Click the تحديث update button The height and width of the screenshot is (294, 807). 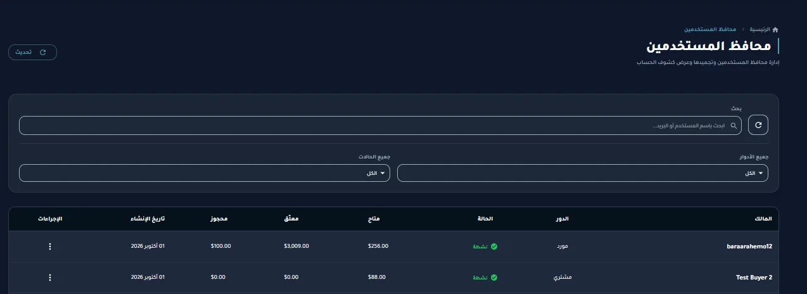[x=32, y=53]
